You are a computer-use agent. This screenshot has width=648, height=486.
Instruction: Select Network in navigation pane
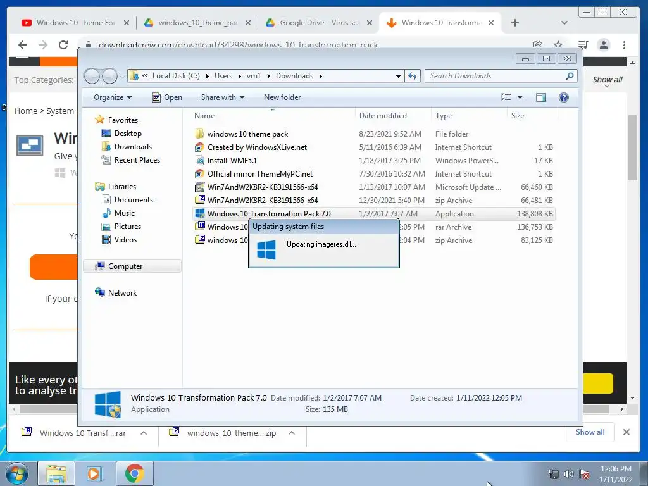pos(122,292)
